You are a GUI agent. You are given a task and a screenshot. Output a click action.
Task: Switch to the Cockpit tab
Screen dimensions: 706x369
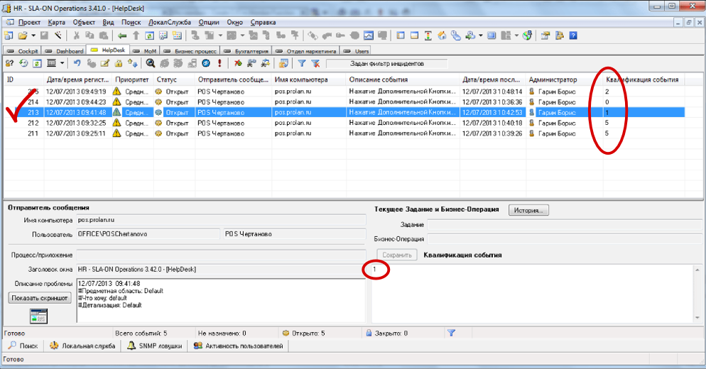point(23,51)
